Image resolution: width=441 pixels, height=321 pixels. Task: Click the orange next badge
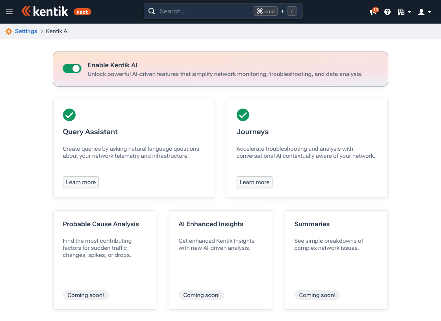pyautogui.click(x=82, y=12)
